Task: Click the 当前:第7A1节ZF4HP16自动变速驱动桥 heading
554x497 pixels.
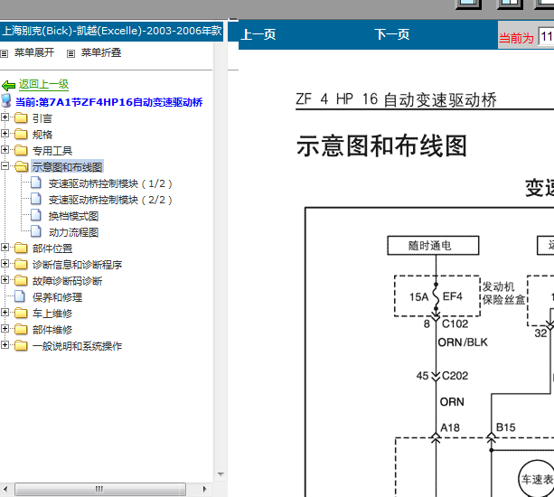Action: click(108, 102)
